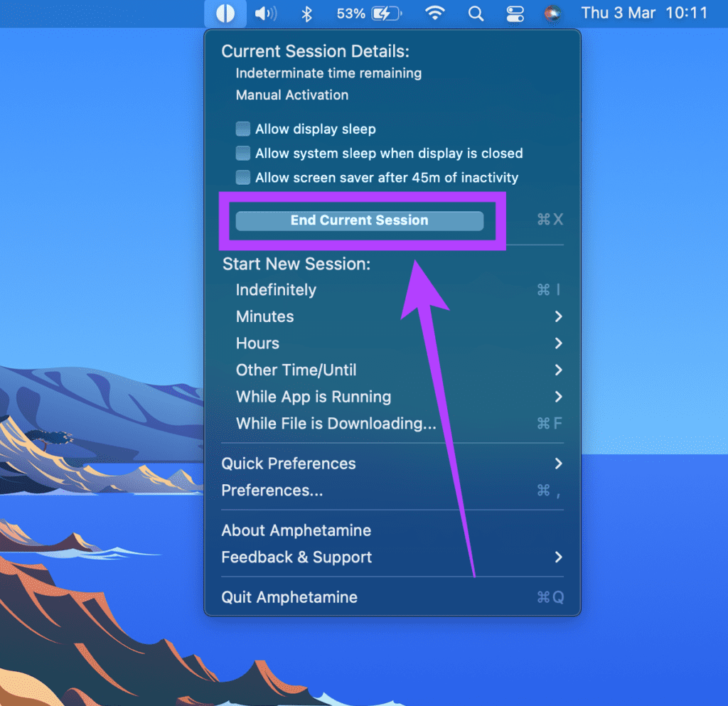The image size is (728, 706).
Task: Click the Wi-Fi icon
Action: (x=434, y=14)
